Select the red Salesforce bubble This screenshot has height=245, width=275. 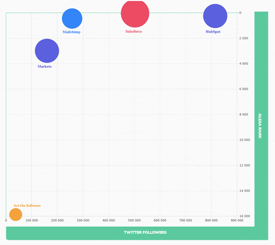click(135, 14)
